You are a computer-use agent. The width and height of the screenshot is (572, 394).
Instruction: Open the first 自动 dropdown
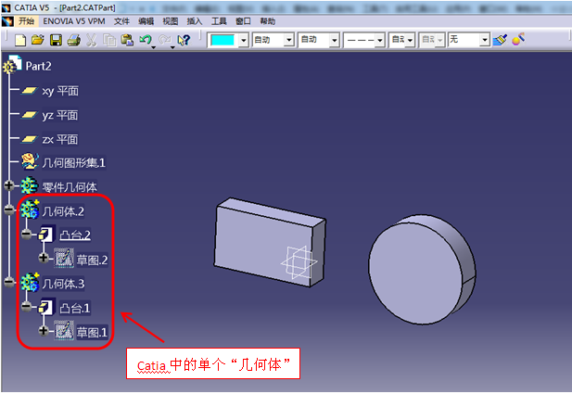(288, 40)
